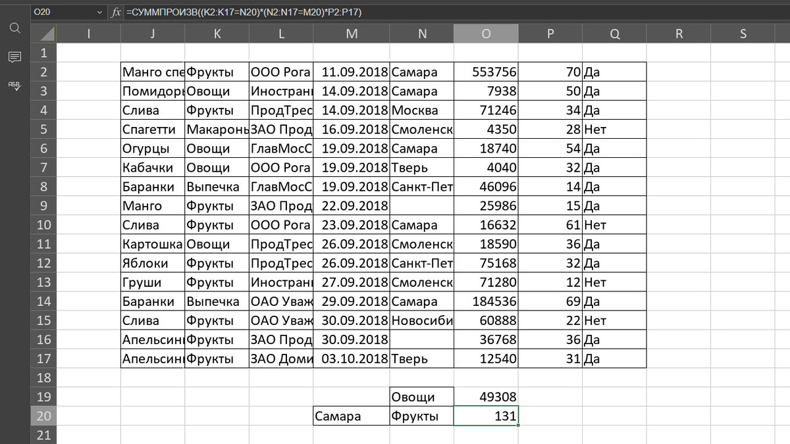790x444 pixels.
Task: Select column N header
Action: point(421,34)
